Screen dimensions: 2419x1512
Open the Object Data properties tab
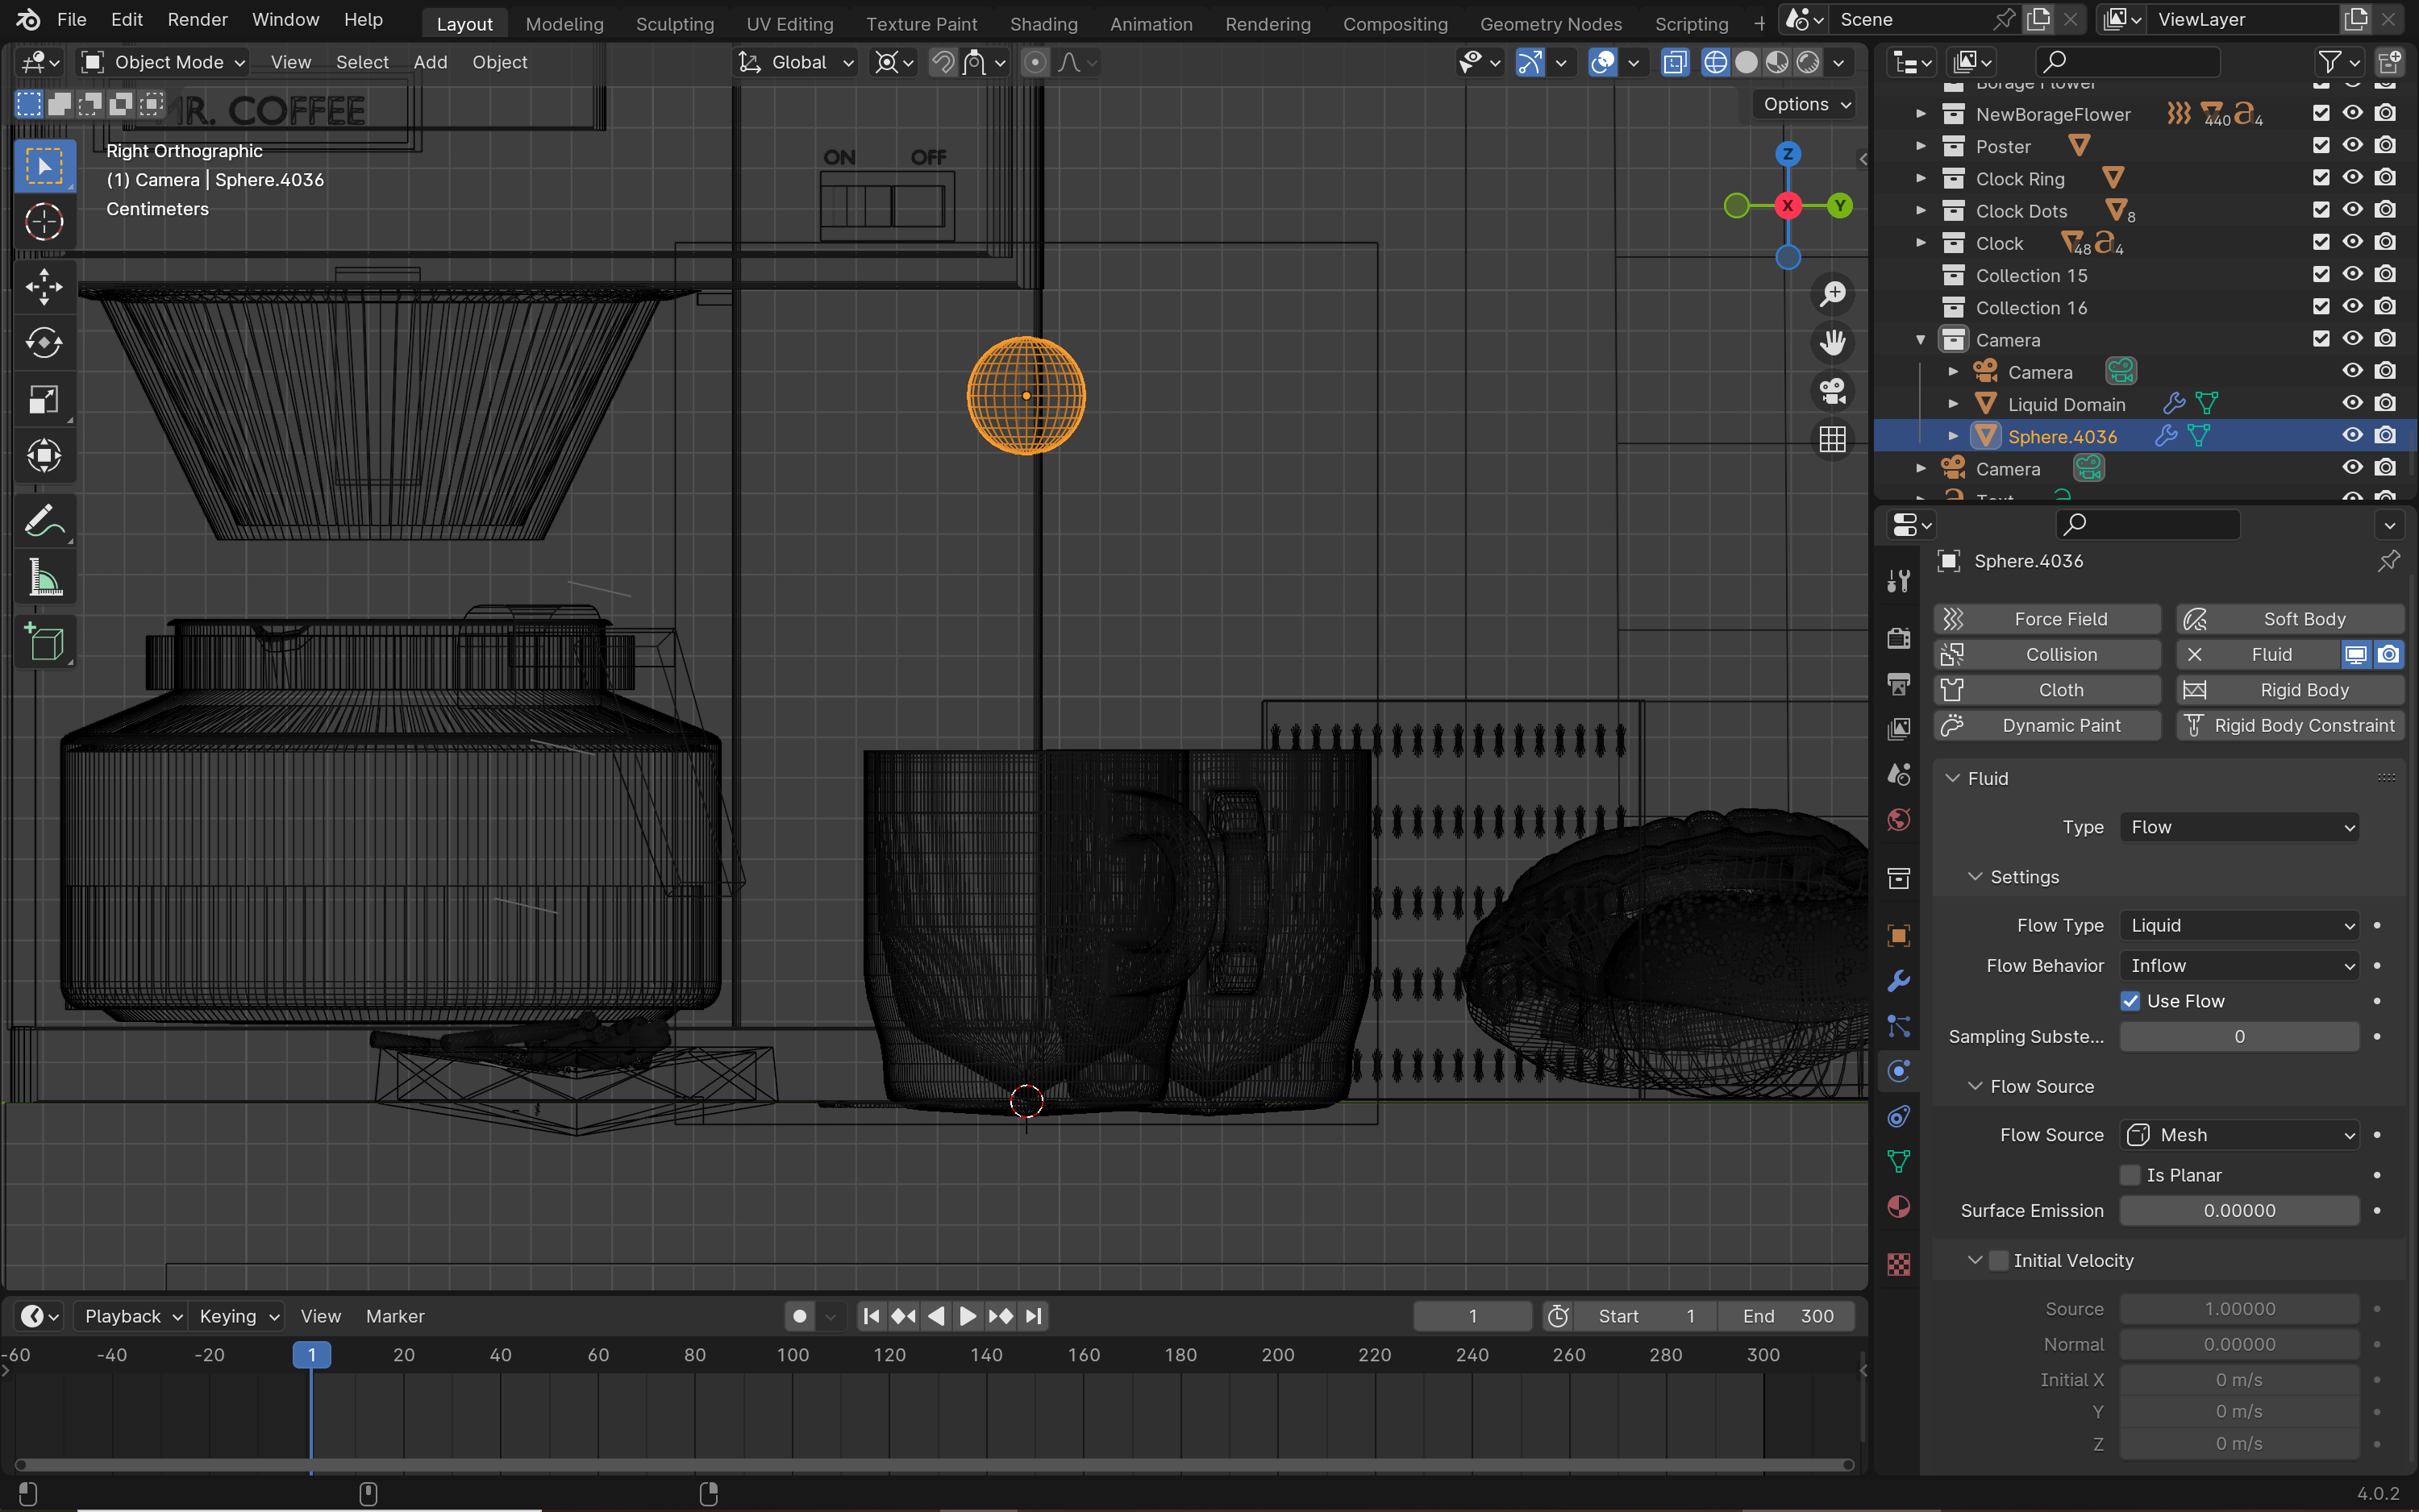(x=1898, y=1162)
